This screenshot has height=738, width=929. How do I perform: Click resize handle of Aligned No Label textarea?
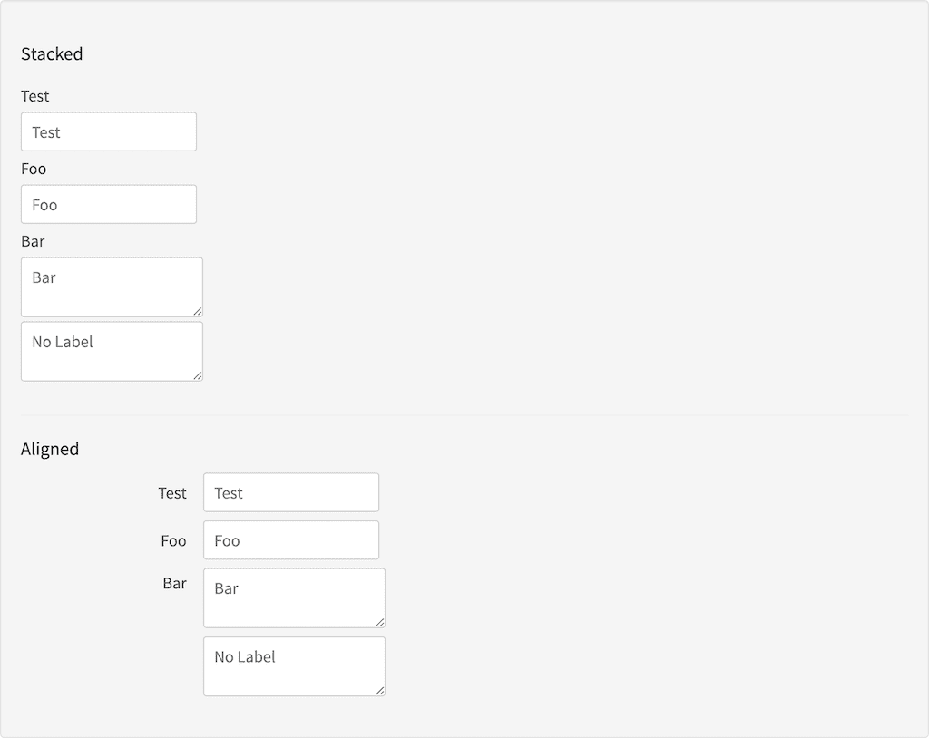pos(380,691)
